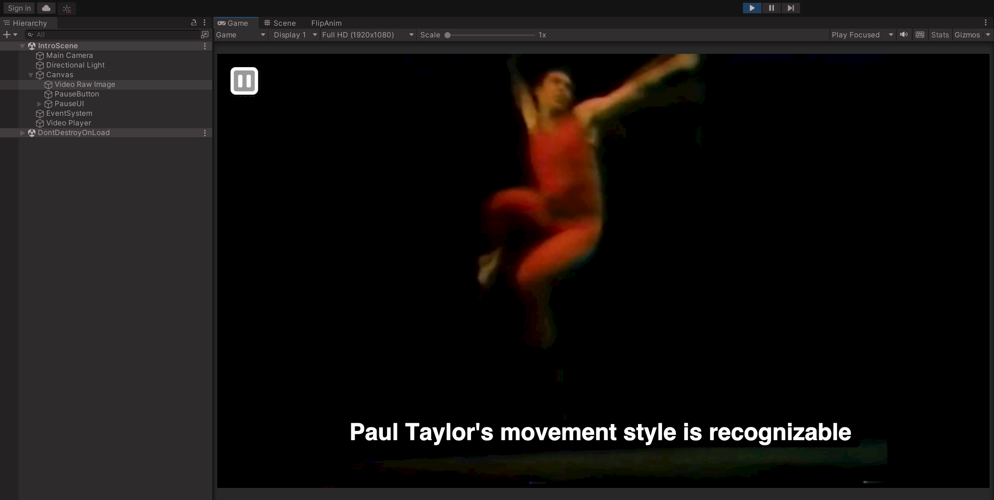Collapse the Canvas object in Hierarchy
994x500 pixels.
31,75
